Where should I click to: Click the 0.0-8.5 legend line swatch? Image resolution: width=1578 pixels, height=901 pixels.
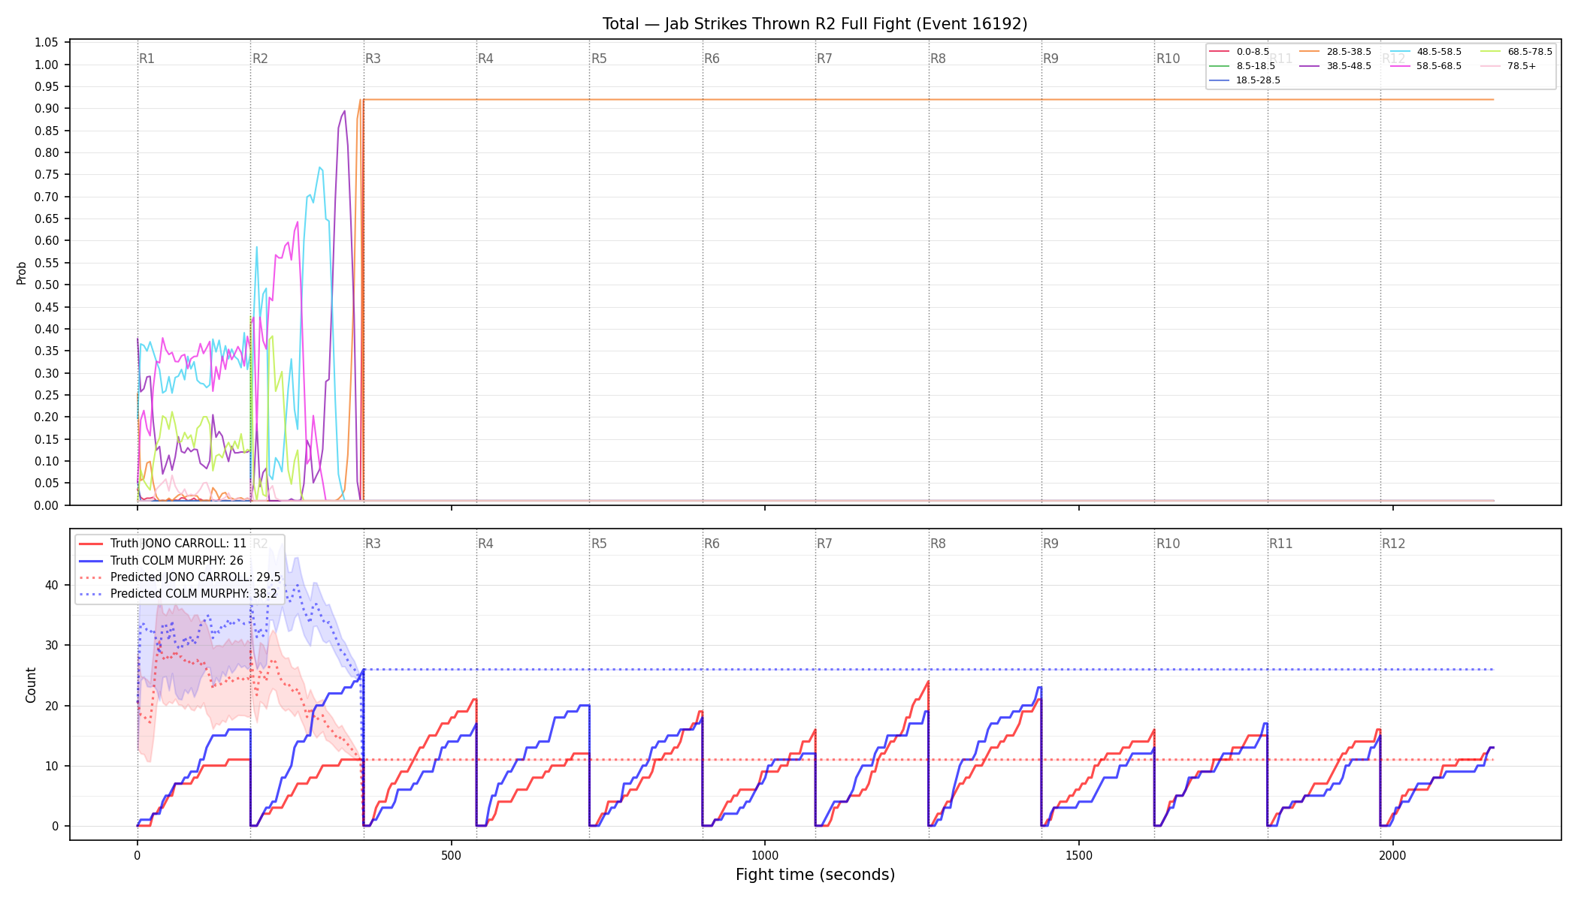coord(1219,52)
